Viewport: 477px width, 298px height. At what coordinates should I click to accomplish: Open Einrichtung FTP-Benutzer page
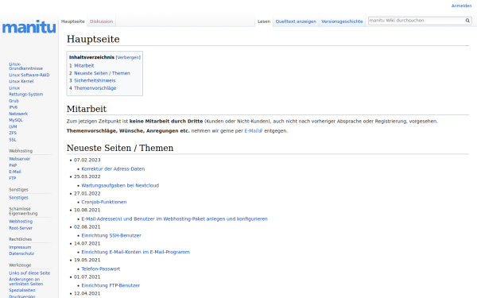tap(111, 285)
